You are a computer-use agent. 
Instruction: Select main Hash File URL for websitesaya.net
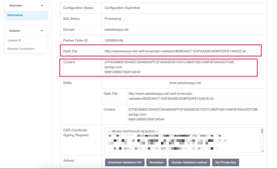tap(175, 51)
